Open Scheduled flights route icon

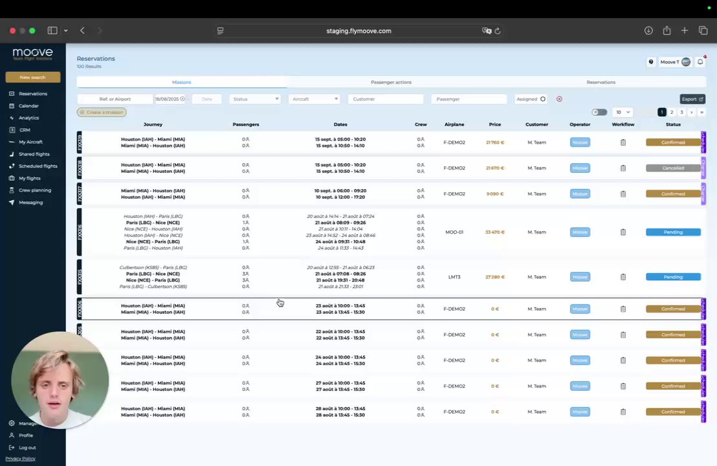tap(12, 166)
